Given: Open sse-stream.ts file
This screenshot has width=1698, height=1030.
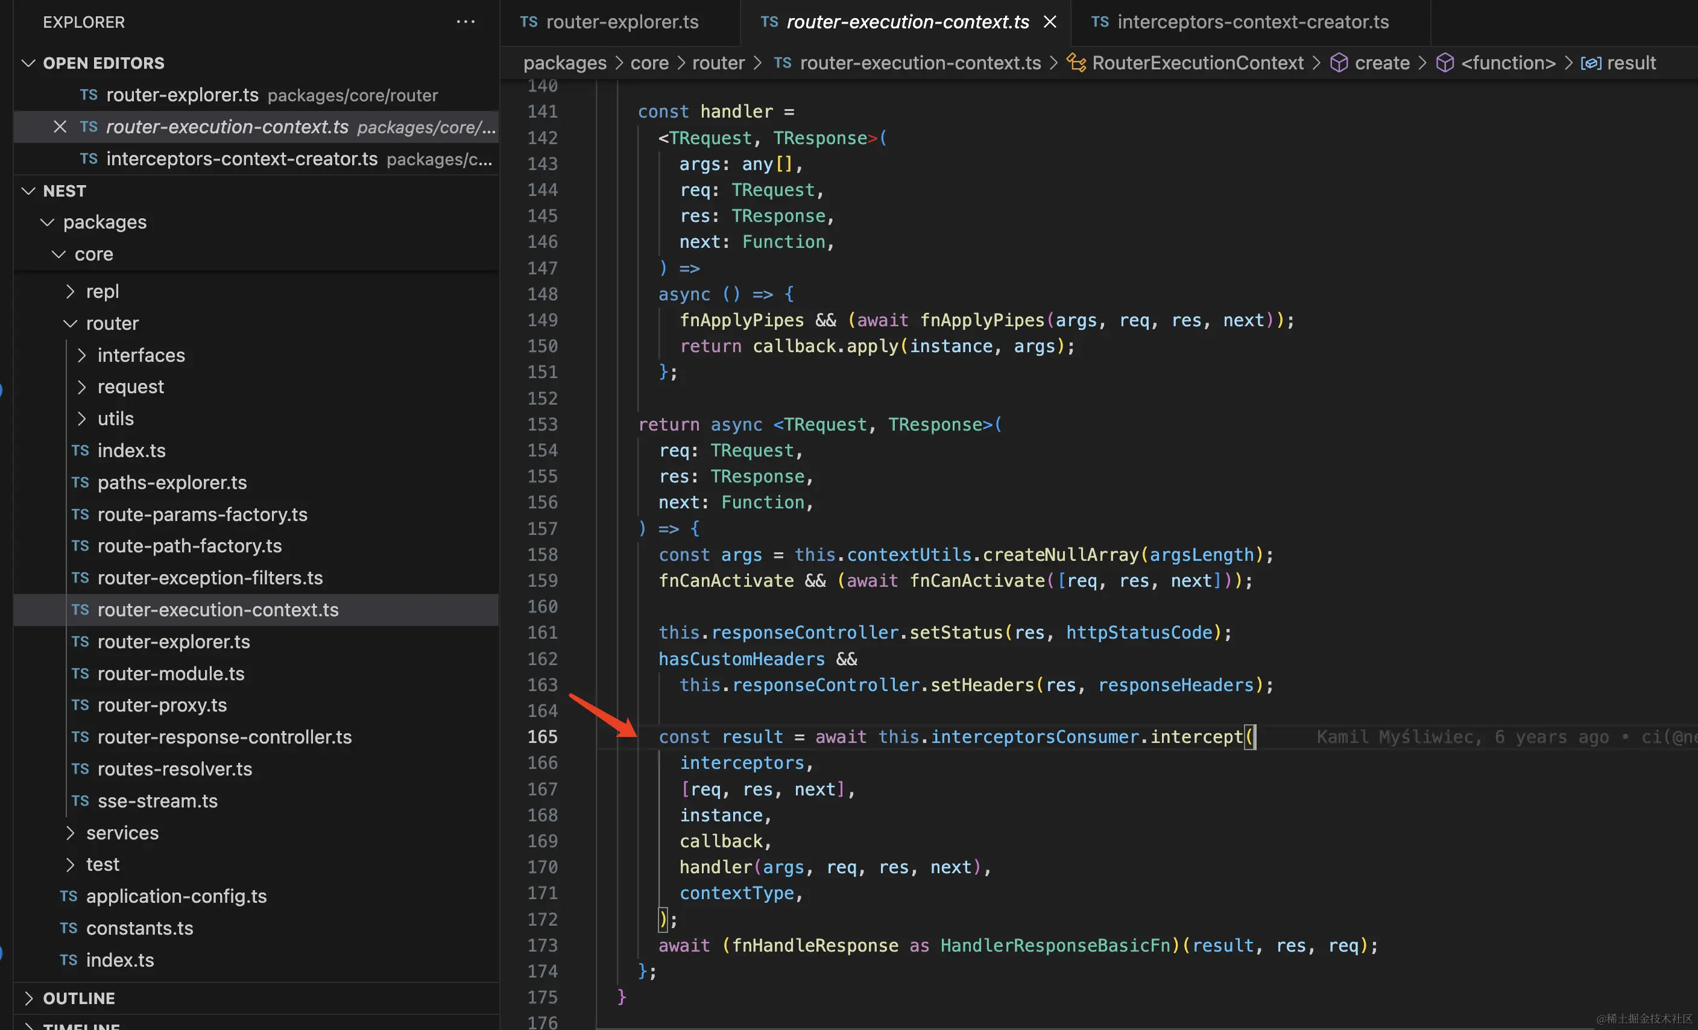Looking at the screenshot, I should [256, 800].
